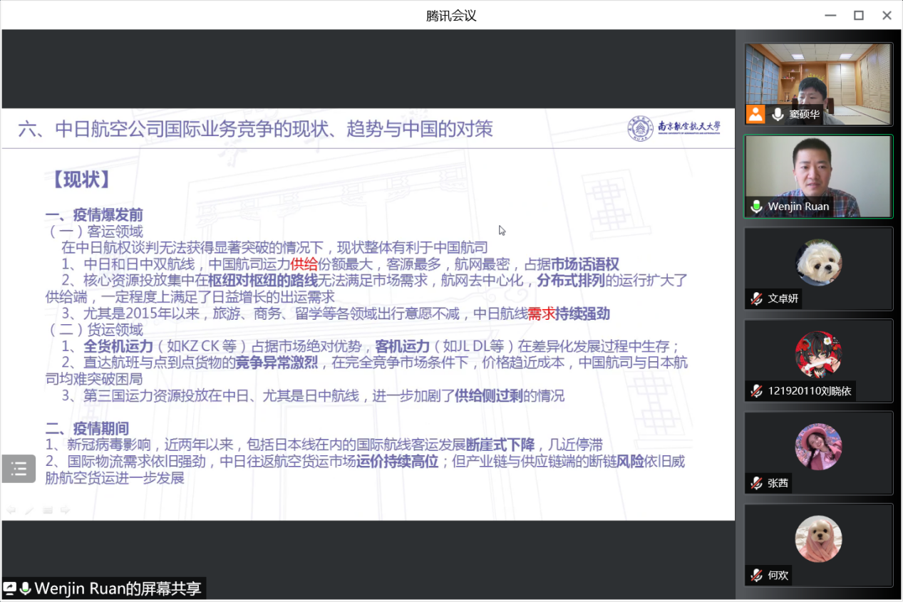Click 张茜's pink avatar picture
This screenshot has height=602, width=903.
[x=818, y=447]
